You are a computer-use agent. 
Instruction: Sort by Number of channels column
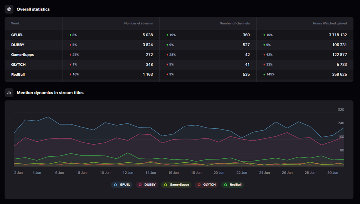click(235, 24)
